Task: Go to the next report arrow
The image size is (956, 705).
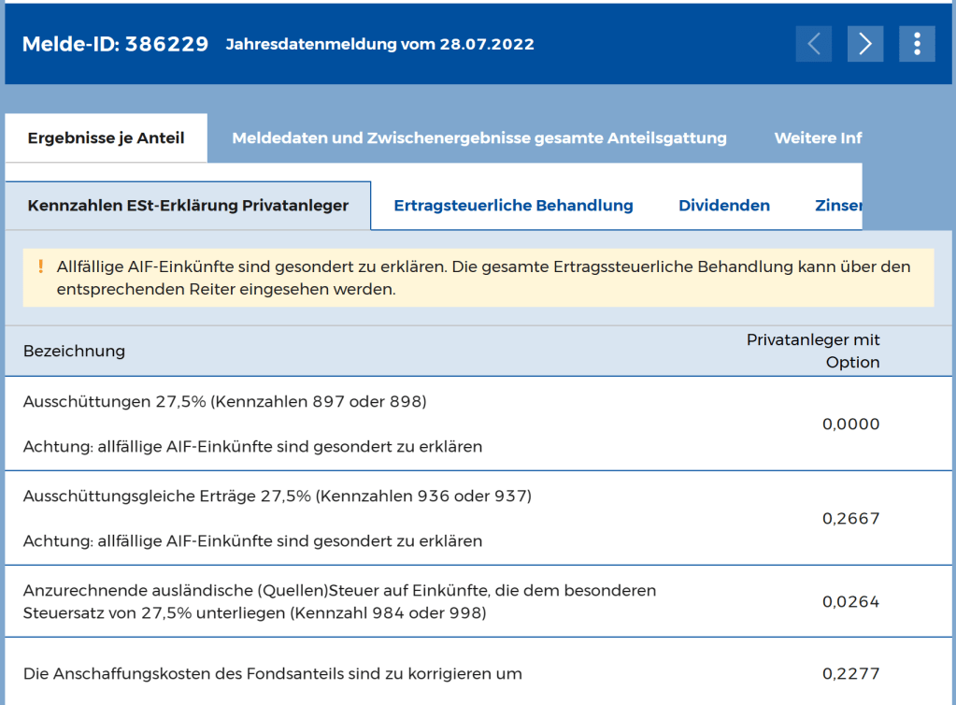Action: 865,44
